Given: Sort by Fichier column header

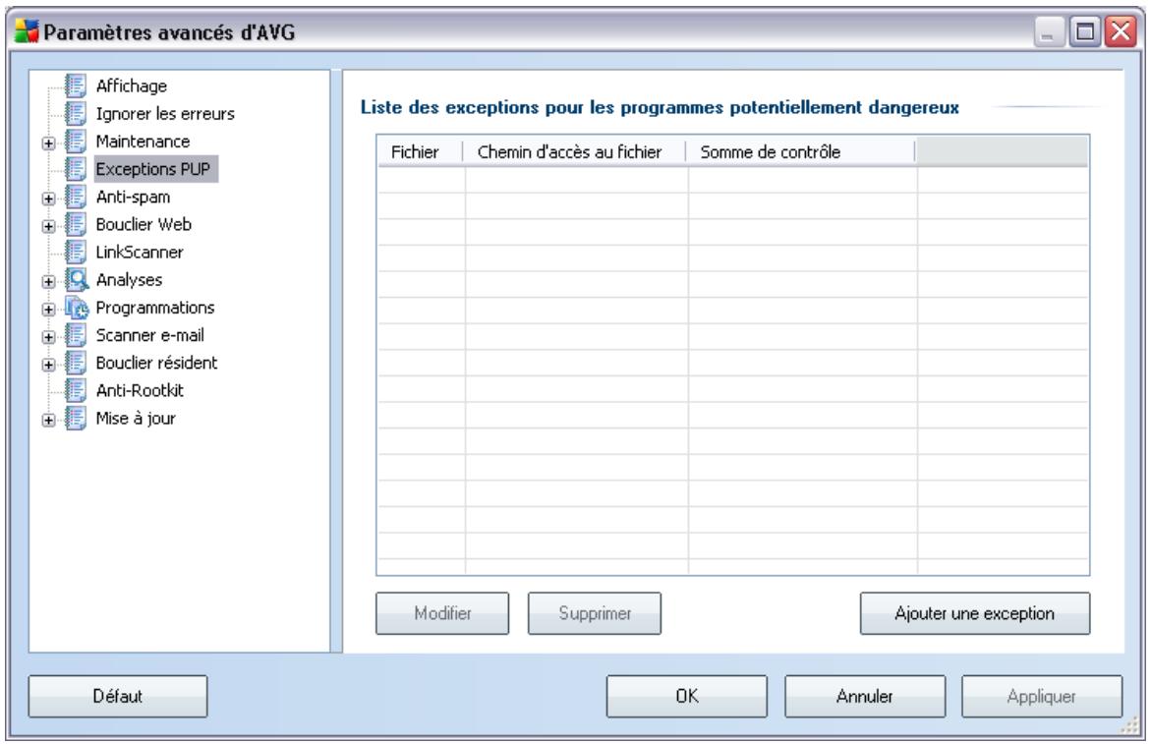Looking at the screenshot, I should (421, 151).
